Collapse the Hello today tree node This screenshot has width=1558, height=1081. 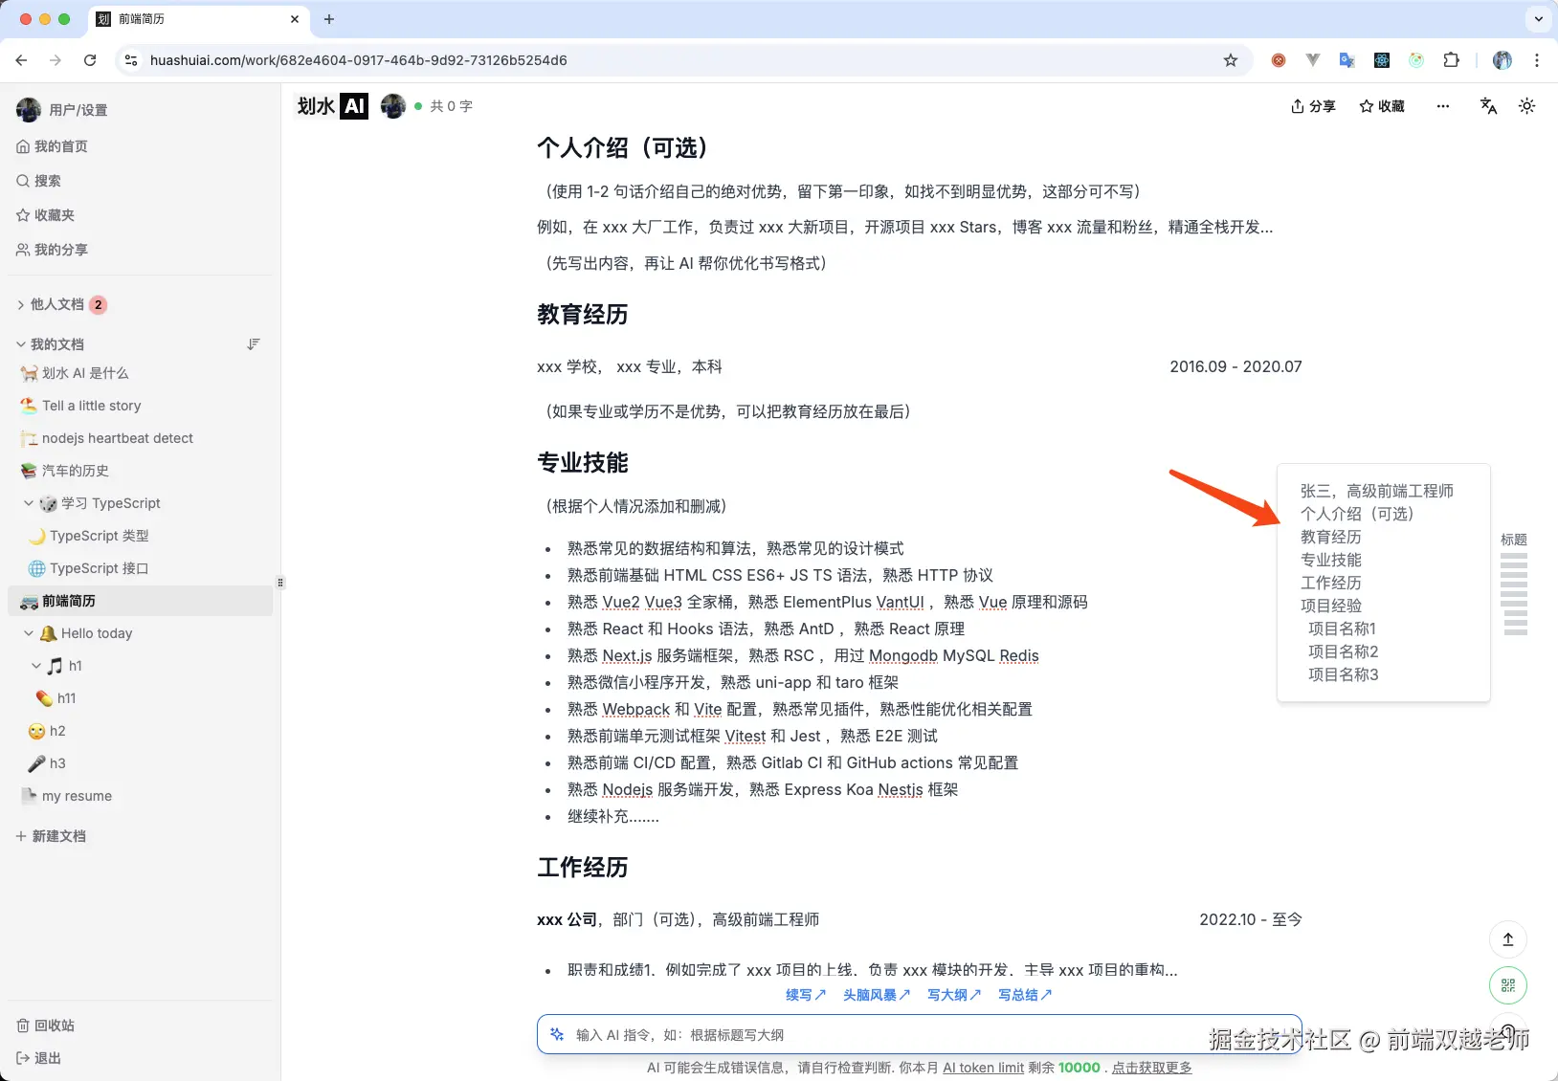[29, 633]
